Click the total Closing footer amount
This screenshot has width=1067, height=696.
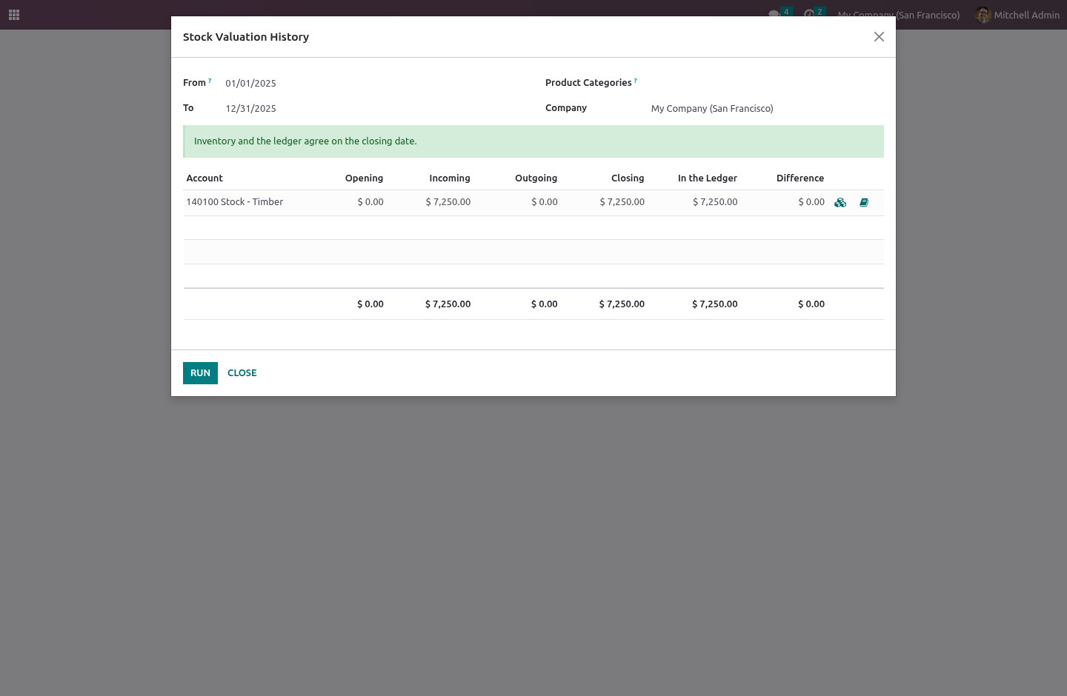pos(622,304)
